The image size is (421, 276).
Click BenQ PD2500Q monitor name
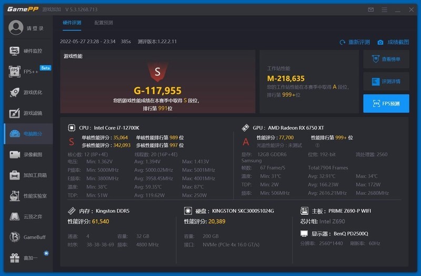pos(351,233)
